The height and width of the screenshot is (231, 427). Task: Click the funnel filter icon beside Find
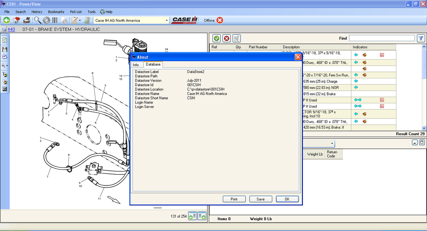coord(421,38)
